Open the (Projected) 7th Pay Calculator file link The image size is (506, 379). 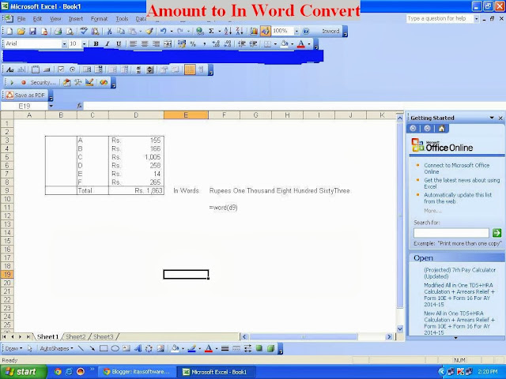pos(460,273)
